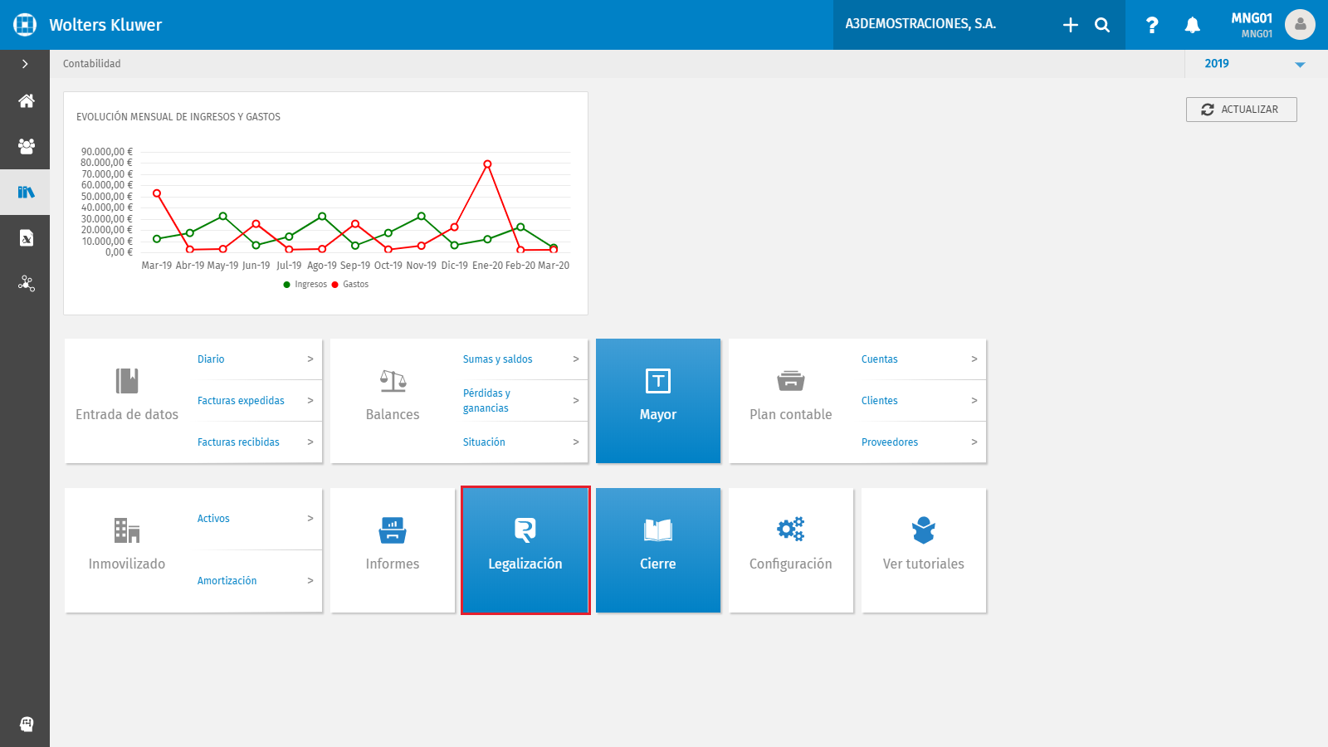This screenshot has width=1328, height=747.
Task: Open the Ver tutoriales tile
Action: click(924, 550)
